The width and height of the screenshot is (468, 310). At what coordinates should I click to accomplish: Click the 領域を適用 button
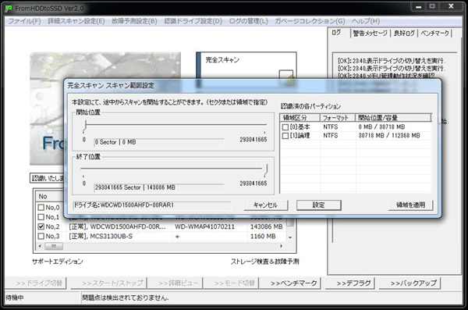tap(410, 205)
